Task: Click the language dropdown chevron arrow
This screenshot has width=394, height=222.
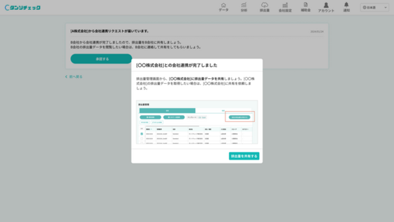Action: [x=385, y=7]
